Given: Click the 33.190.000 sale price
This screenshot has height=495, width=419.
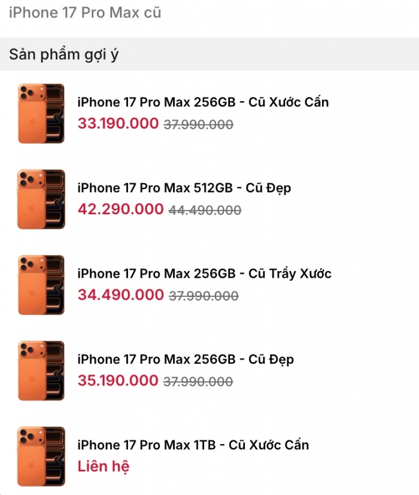Looking at the screenshot, I should click(x=118, y=124).
